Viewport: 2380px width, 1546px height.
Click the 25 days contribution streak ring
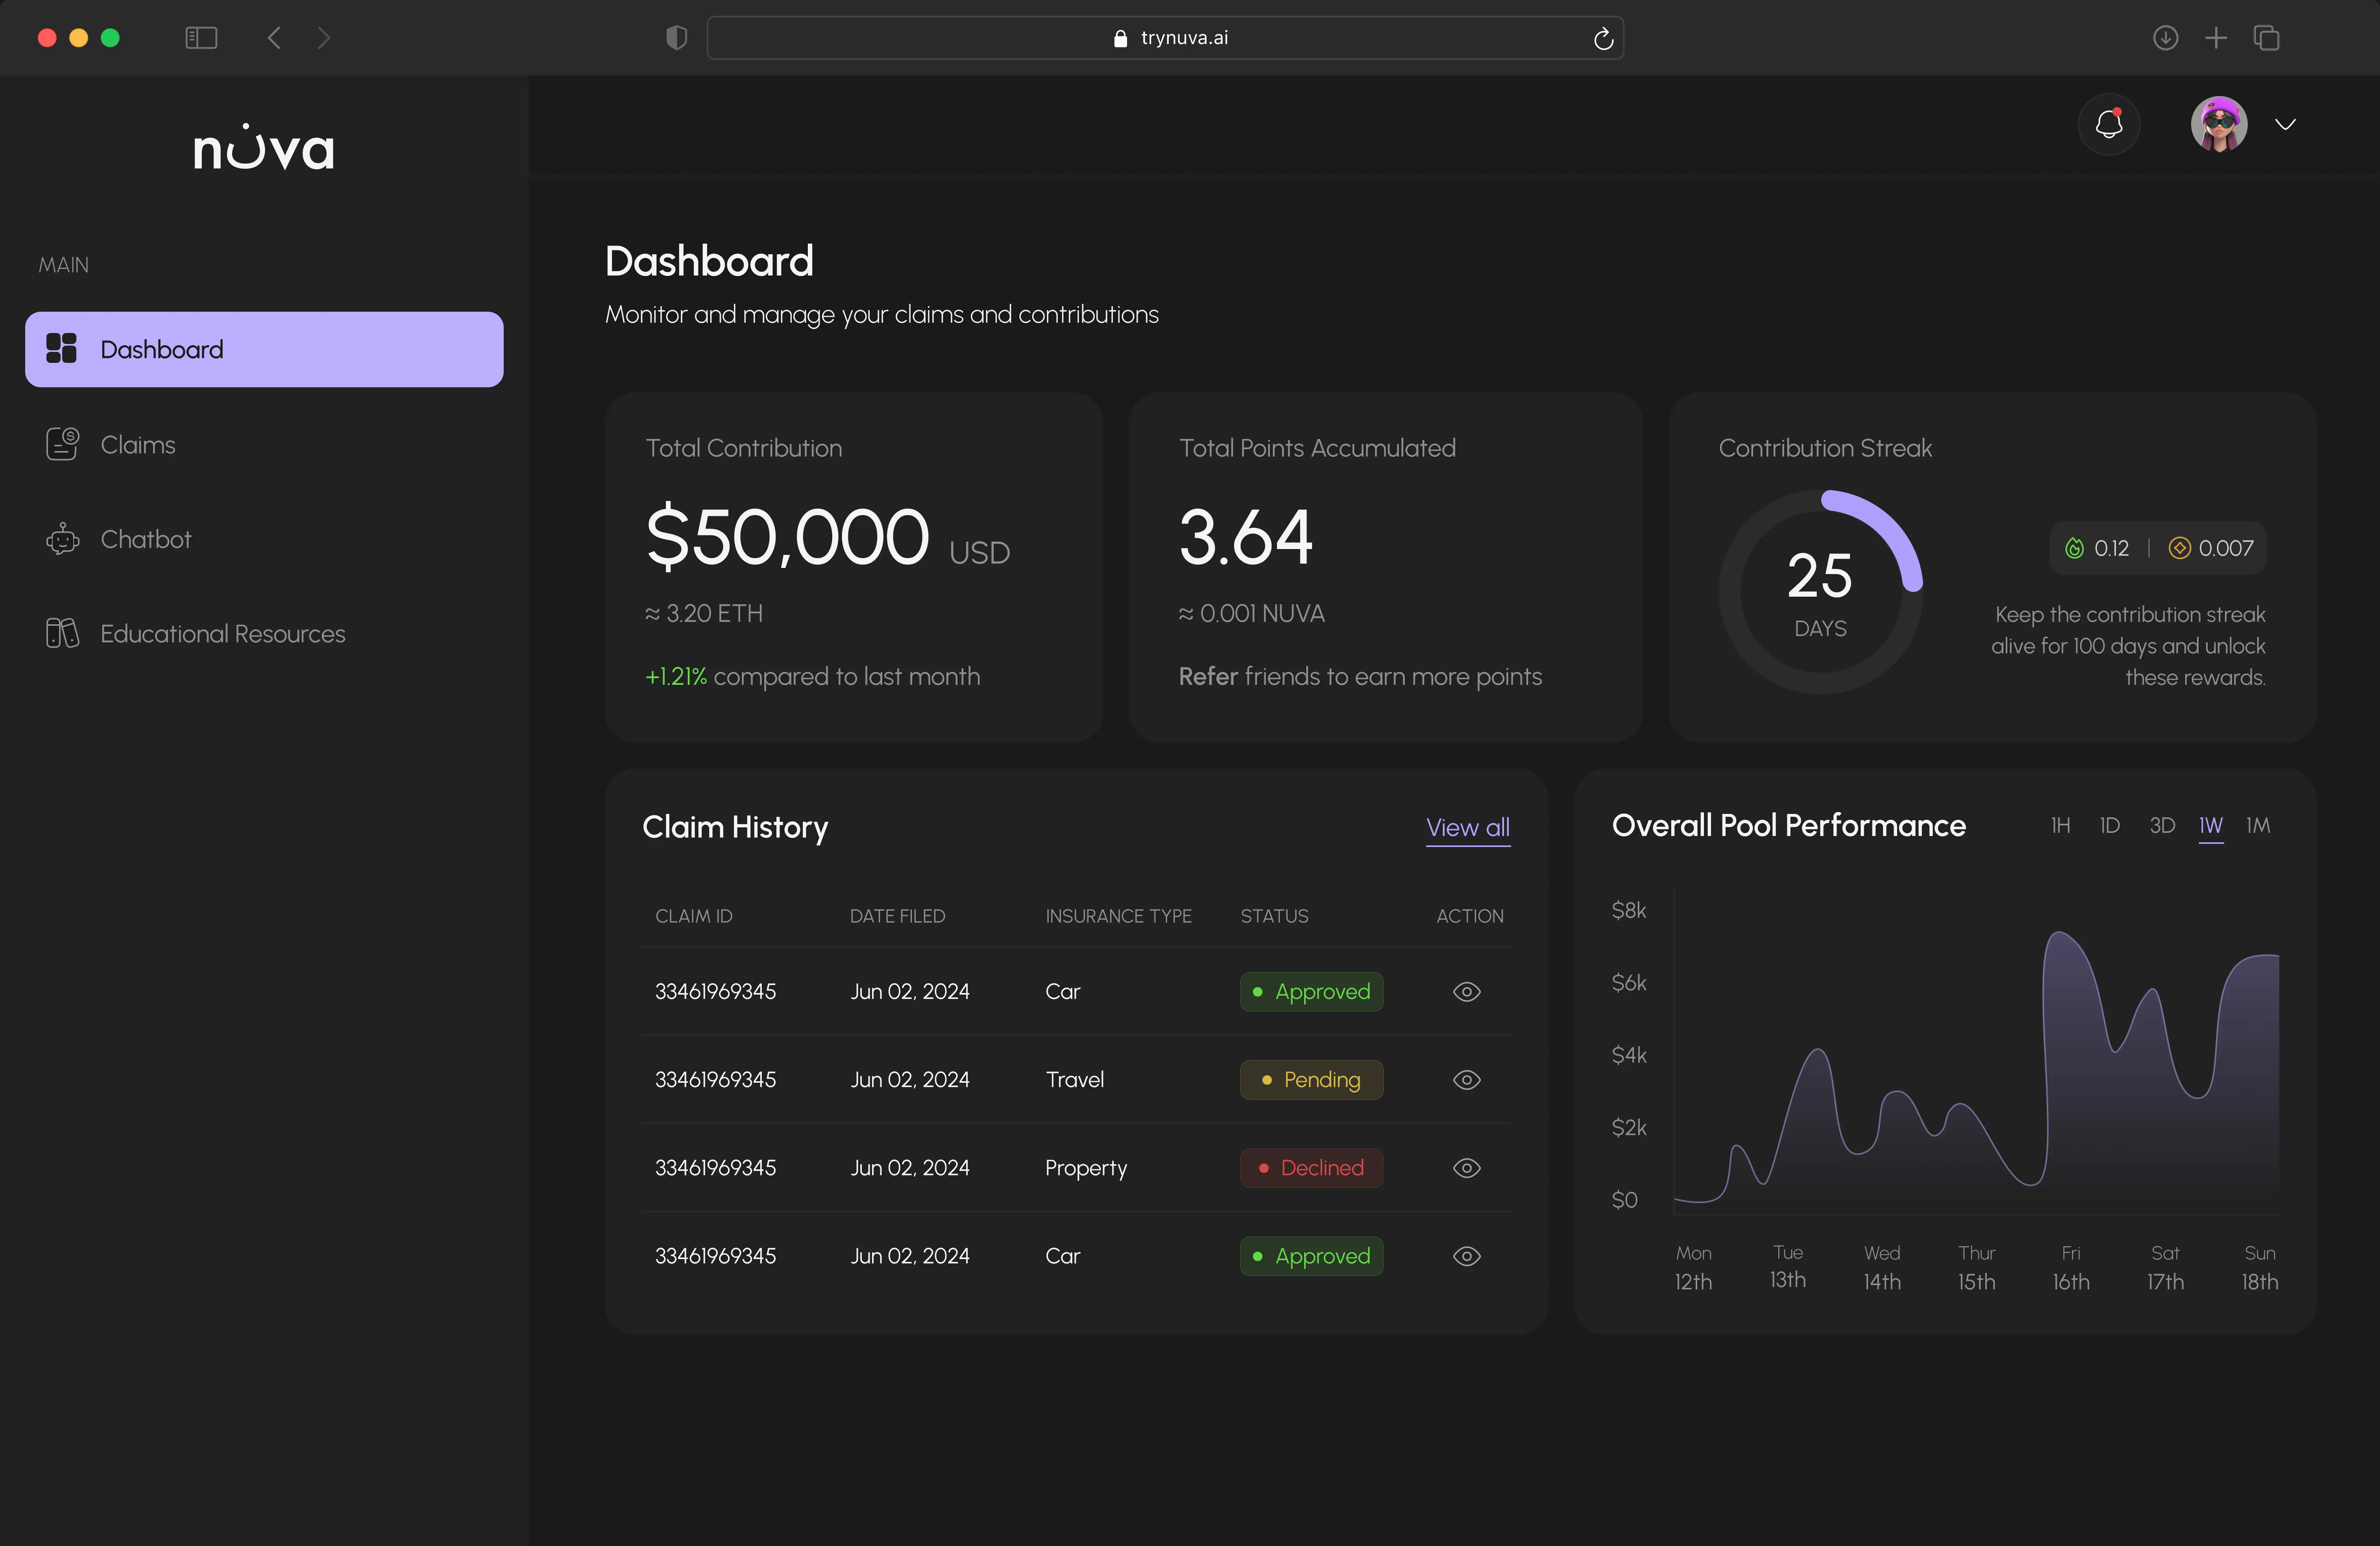pos(1820,592)
